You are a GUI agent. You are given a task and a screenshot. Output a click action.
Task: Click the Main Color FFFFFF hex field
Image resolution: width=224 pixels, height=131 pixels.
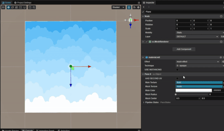218,90
